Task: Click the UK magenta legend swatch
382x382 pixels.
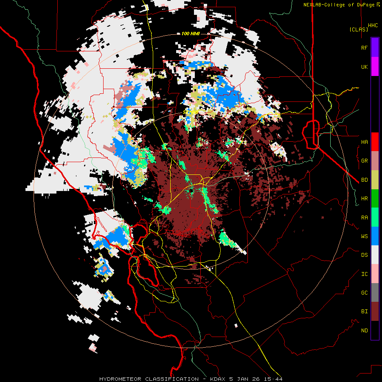Action: click(x=375, y=67)
